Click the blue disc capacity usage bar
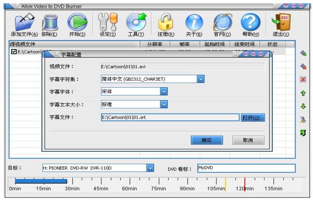The width and height of the screenshot is (313, 200). pos(41,181)
